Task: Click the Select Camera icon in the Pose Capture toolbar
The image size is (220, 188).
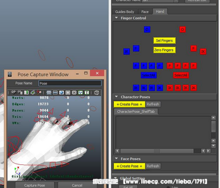Action: click(14, 93)
